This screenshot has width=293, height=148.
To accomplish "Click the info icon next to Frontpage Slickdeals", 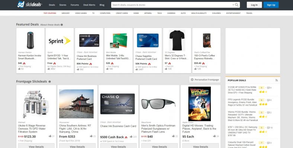I will click(x=49, y=82).
